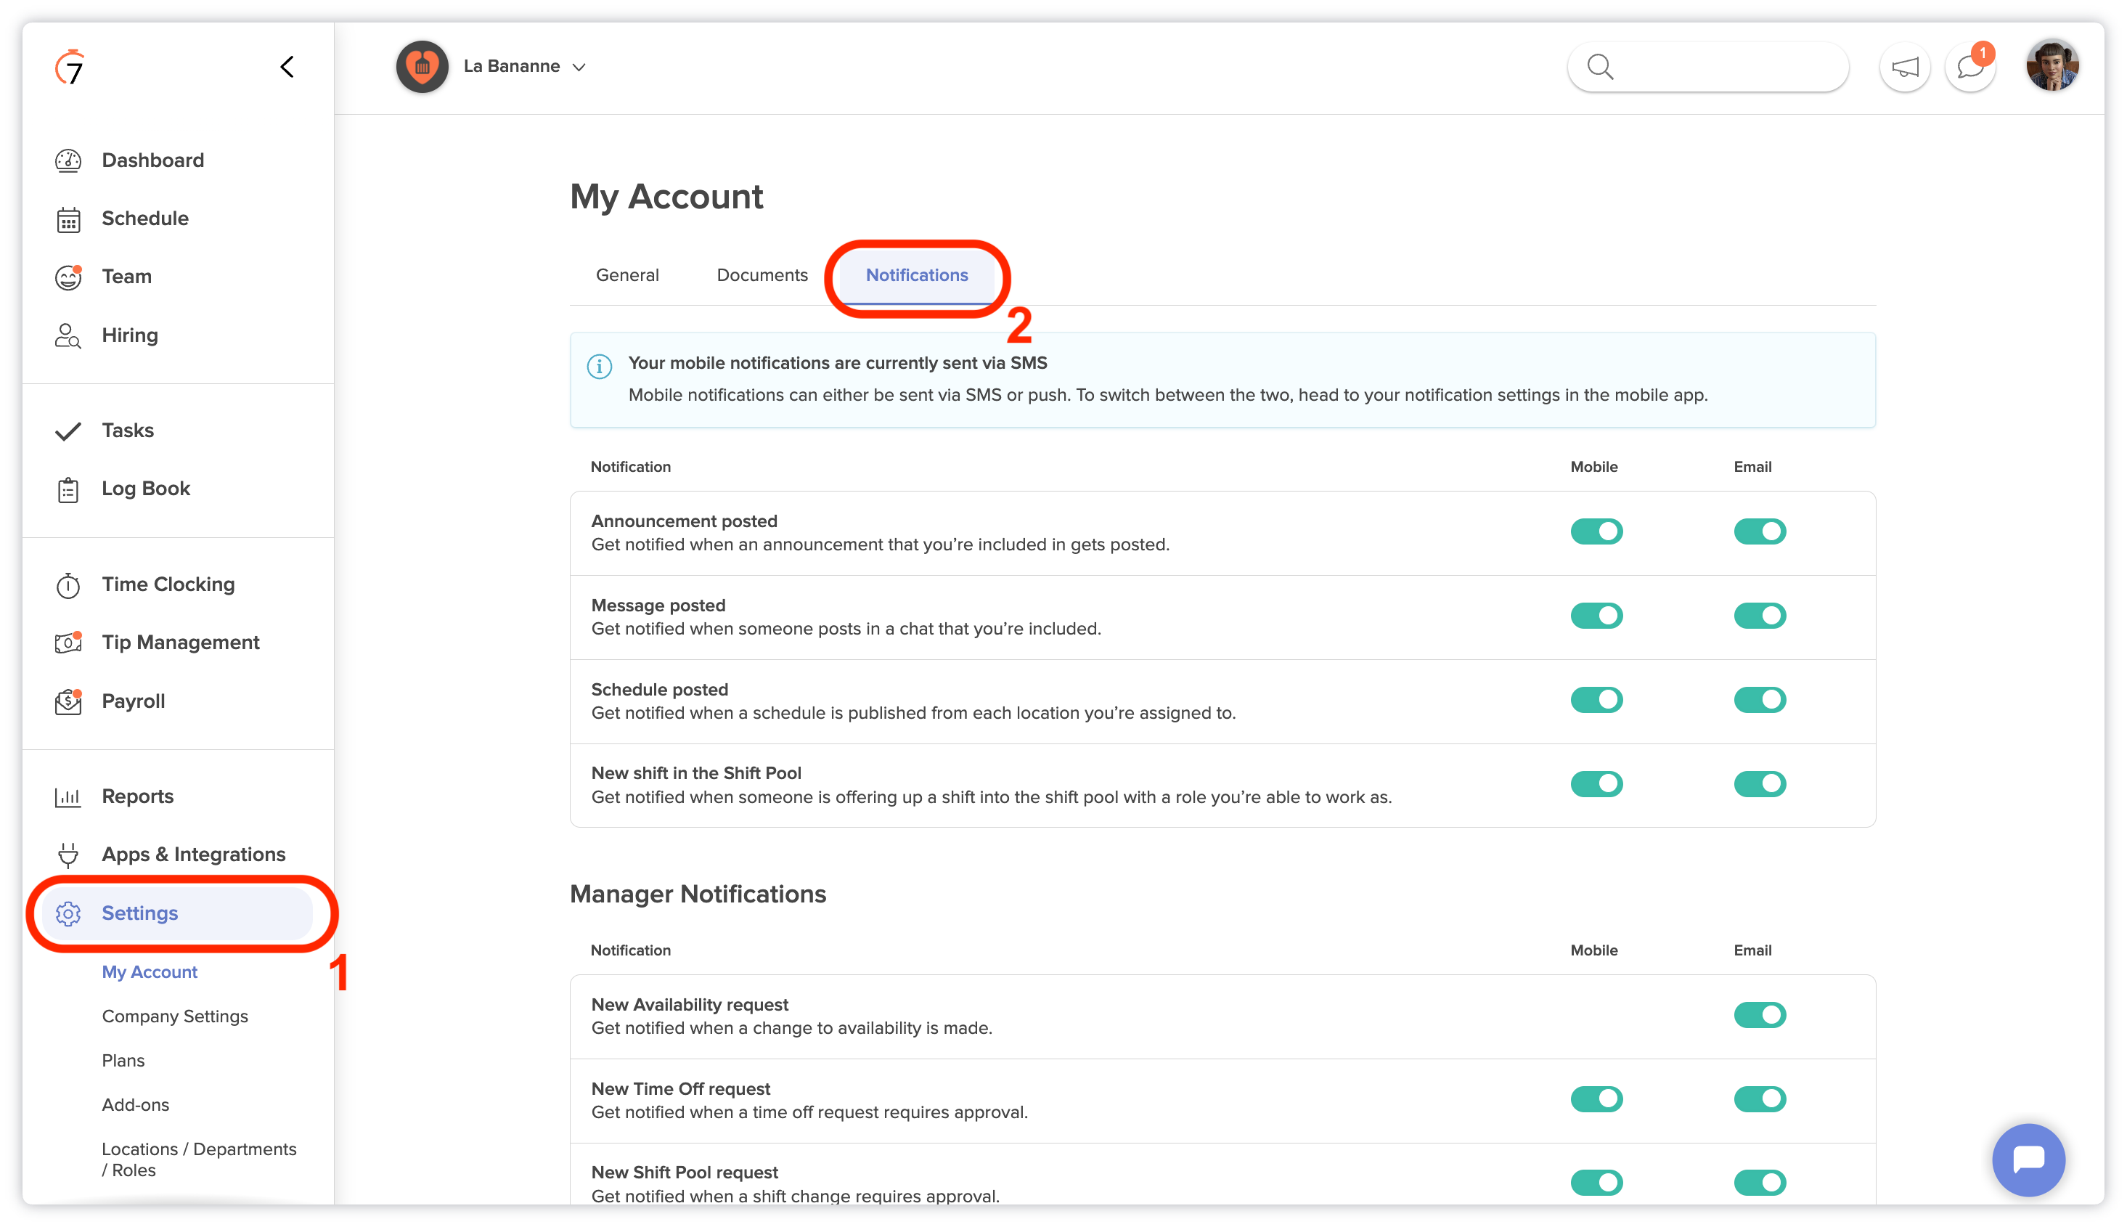The image size is (2127, 1227).
Task: Click inside the top search field
Action: point(1707,67)
